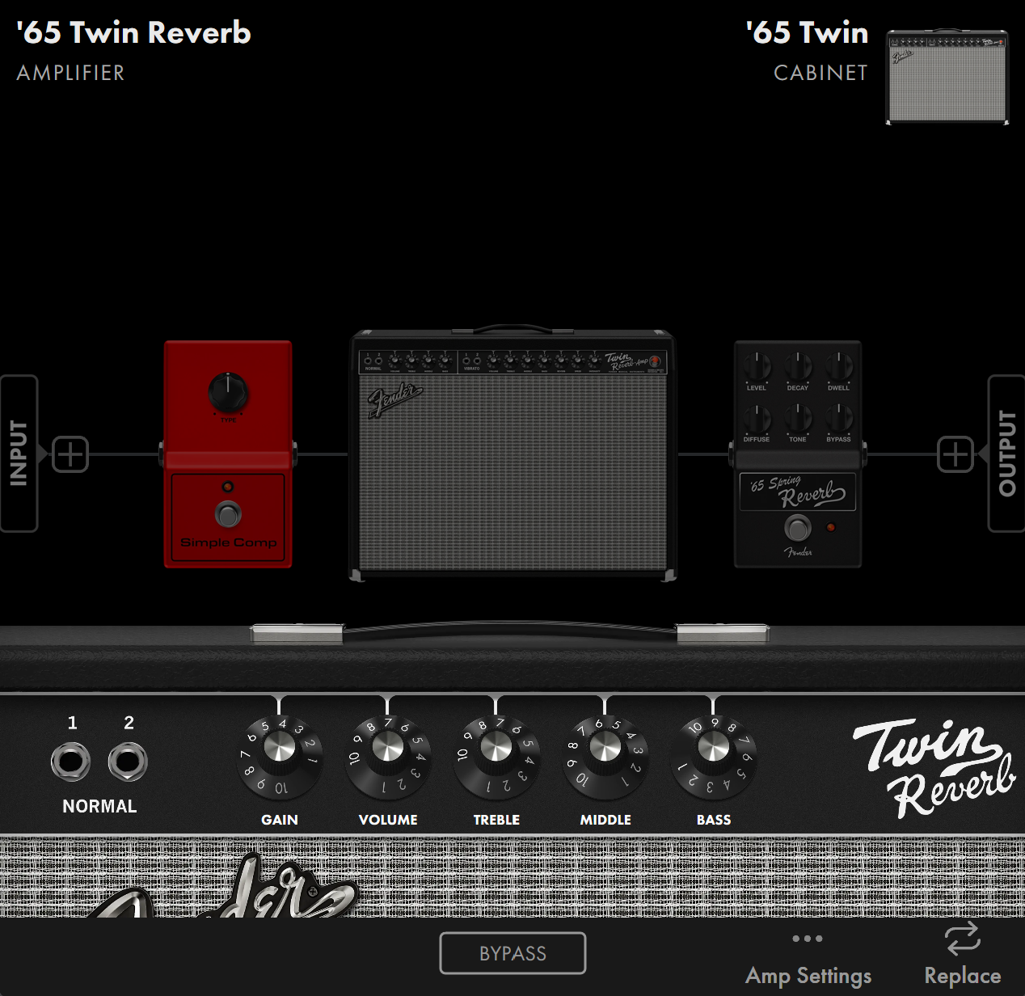1025x996 pixels.
Task: Click the amp BASS knob
Action: (713, 758)
